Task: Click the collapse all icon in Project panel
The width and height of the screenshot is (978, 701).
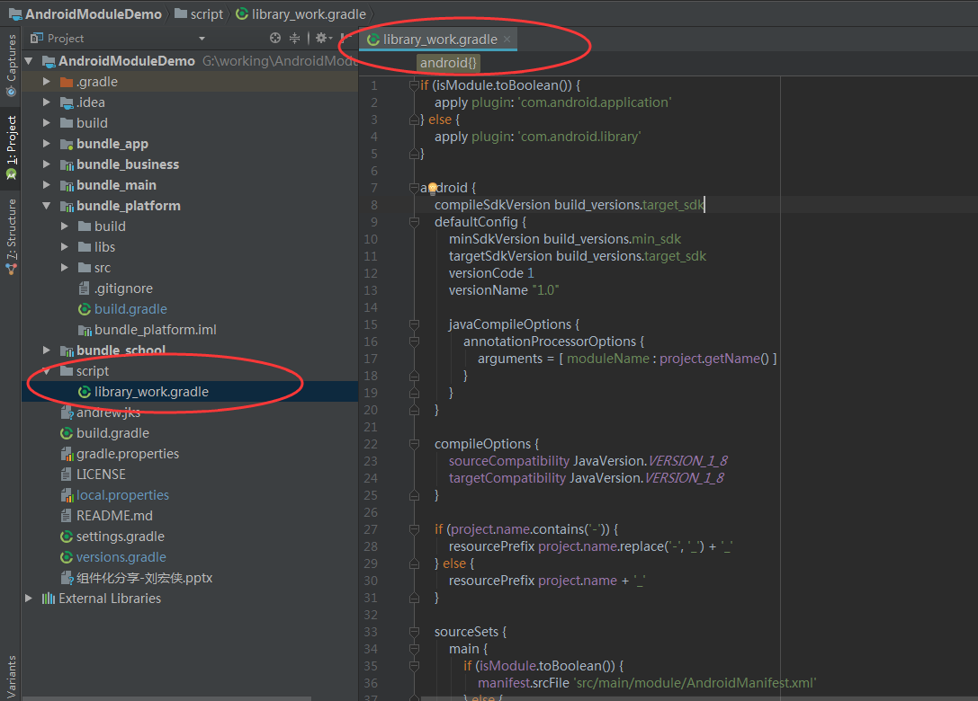Action: tap(294, 38)
